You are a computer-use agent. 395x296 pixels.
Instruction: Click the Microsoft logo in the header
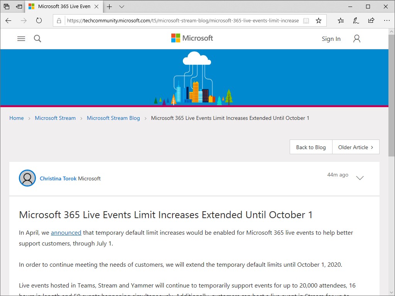pos(192,38)
